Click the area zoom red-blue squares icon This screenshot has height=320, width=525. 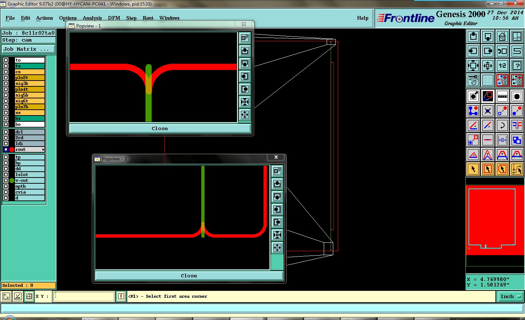point(488,96)
